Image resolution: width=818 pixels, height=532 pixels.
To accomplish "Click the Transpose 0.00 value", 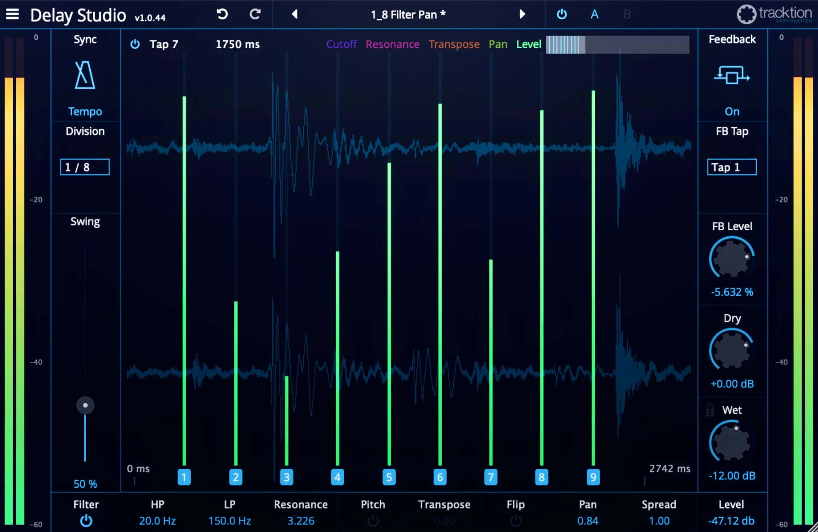I will [444, 521].
